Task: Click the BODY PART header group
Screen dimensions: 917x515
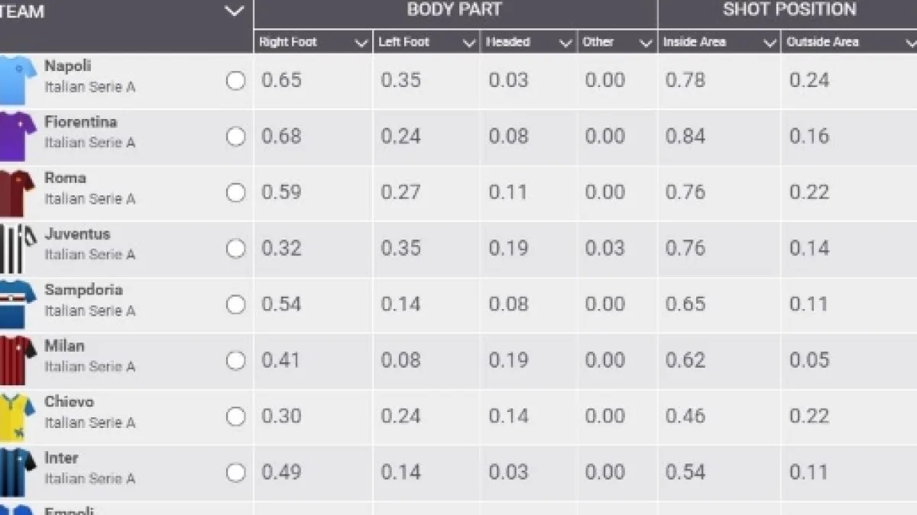Action: [x=454, y=10]
